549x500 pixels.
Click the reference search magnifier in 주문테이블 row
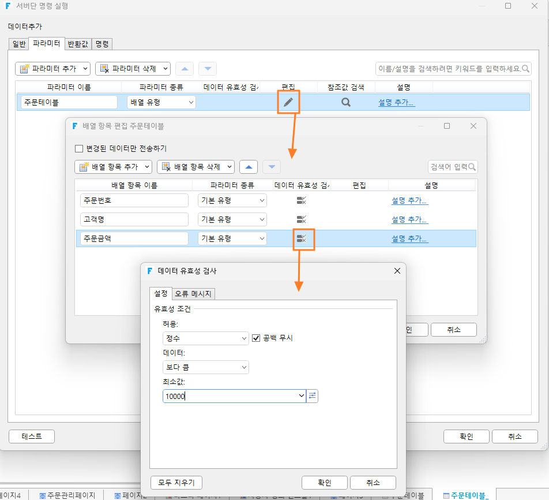pyautogui.click(x=346, y=102)
